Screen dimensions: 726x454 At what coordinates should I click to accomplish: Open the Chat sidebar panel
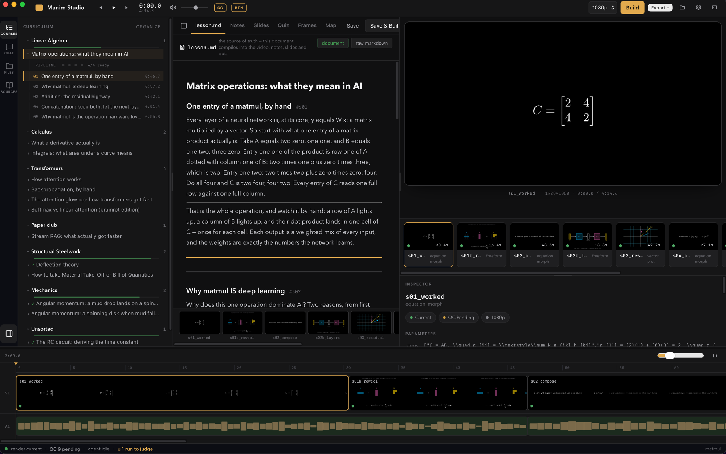(x=9, y=49)
